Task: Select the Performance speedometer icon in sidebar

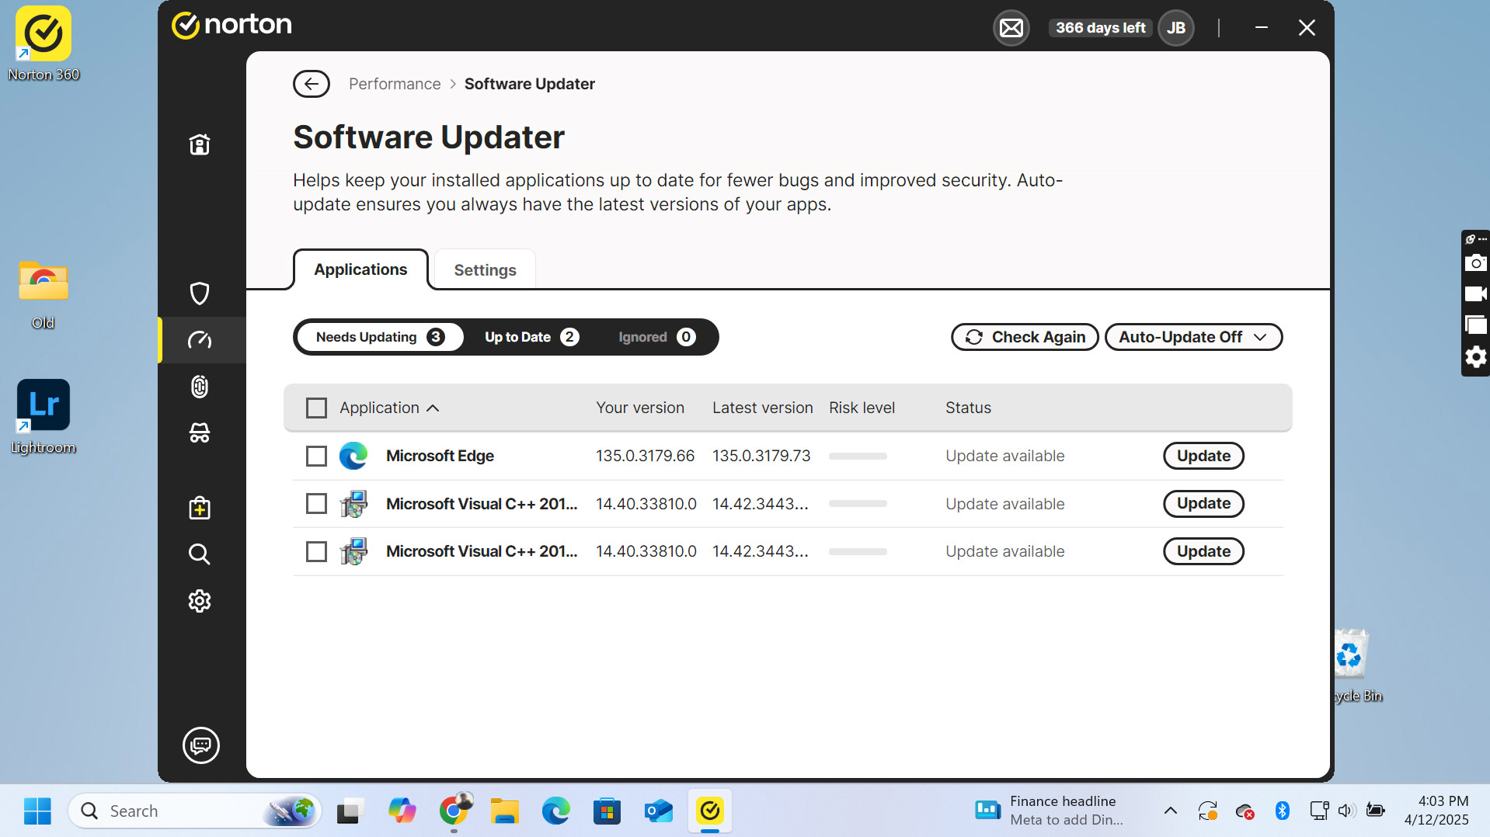Action: (200, 340)
